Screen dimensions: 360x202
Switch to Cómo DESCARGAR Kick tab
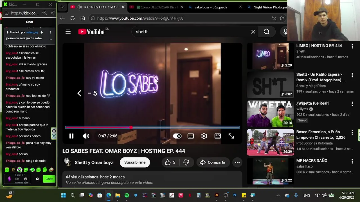[156, 7]
